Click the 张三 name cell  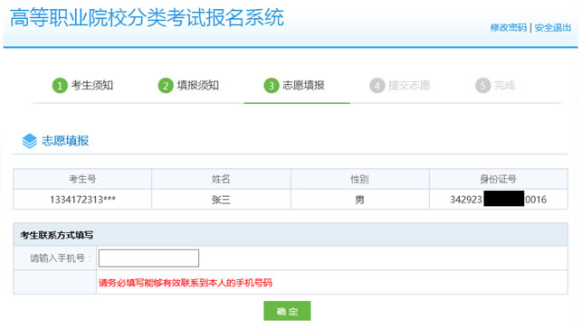[x=221, y=200]
